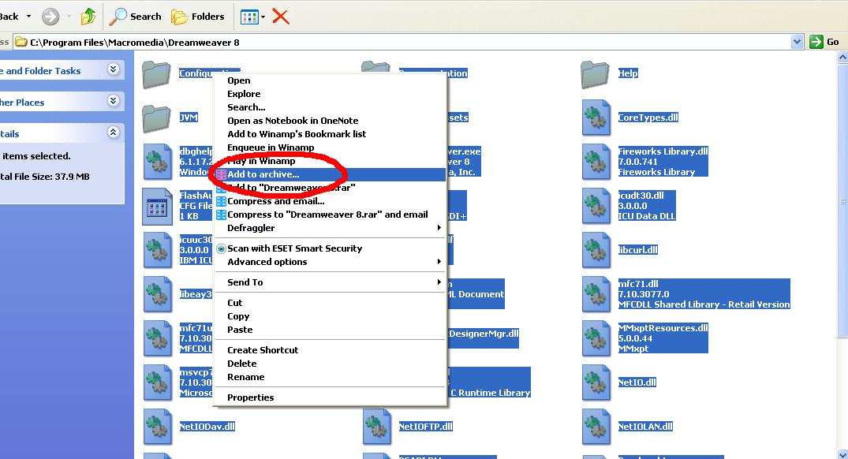Click the CoreTypes.dll file name

[x=648, y=118]
